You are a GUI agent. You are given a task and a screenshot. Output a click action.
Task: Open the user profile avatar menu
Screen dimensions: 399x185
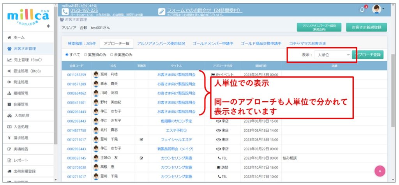pos(376,9)
